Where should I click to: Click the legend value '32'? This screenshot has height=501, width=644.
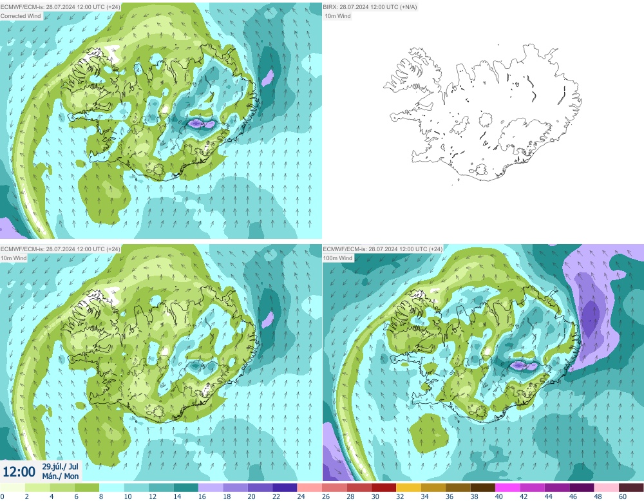point(400,496)
